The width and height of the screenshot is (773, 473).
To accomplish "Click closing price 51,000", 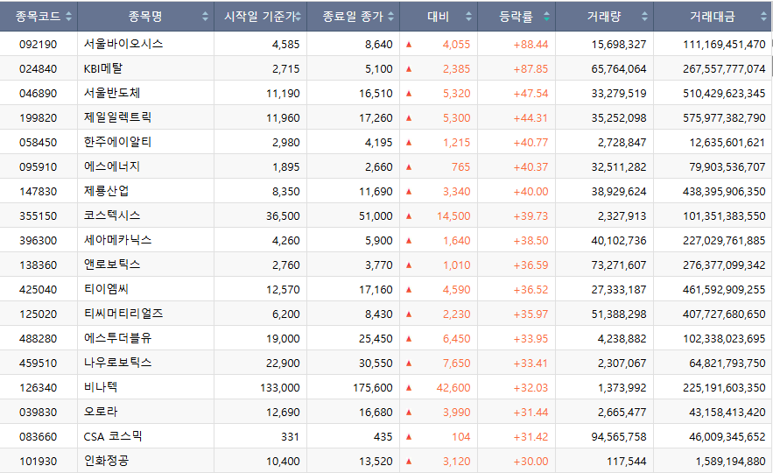I will (376, 216).
